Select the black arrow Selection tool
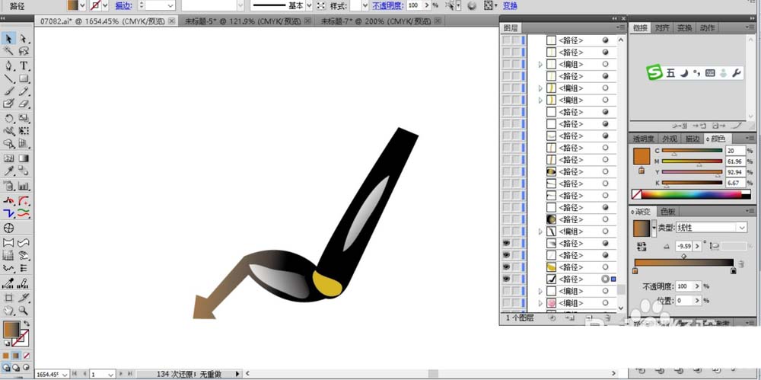 [x=10, y=38]
